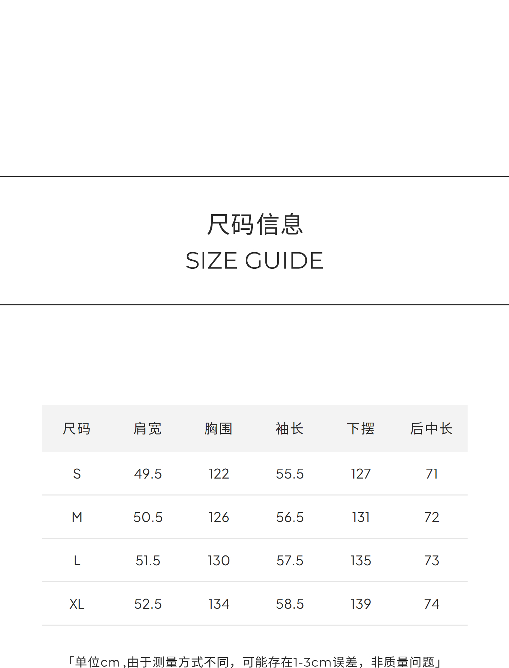The image size is (509, 668).
Task: Click the measurement tolerance footnote text
Action: 254,662
